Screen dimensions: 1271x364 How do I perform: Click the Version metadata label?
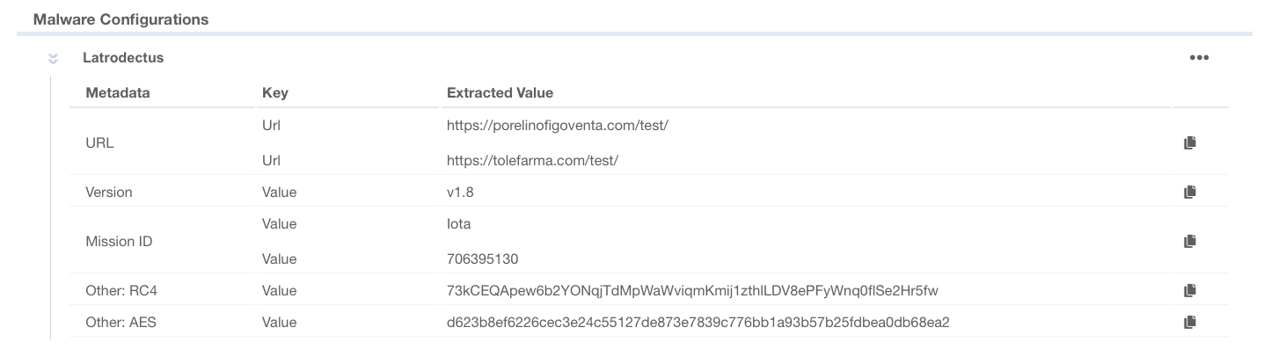point(109,192)
